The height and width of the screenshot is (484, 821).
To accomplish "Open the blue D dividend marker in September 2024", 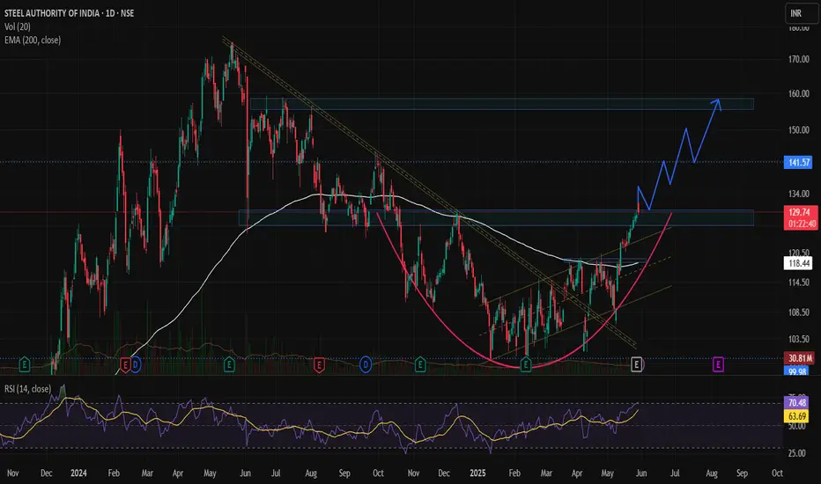I will click(x=366, y=364).
